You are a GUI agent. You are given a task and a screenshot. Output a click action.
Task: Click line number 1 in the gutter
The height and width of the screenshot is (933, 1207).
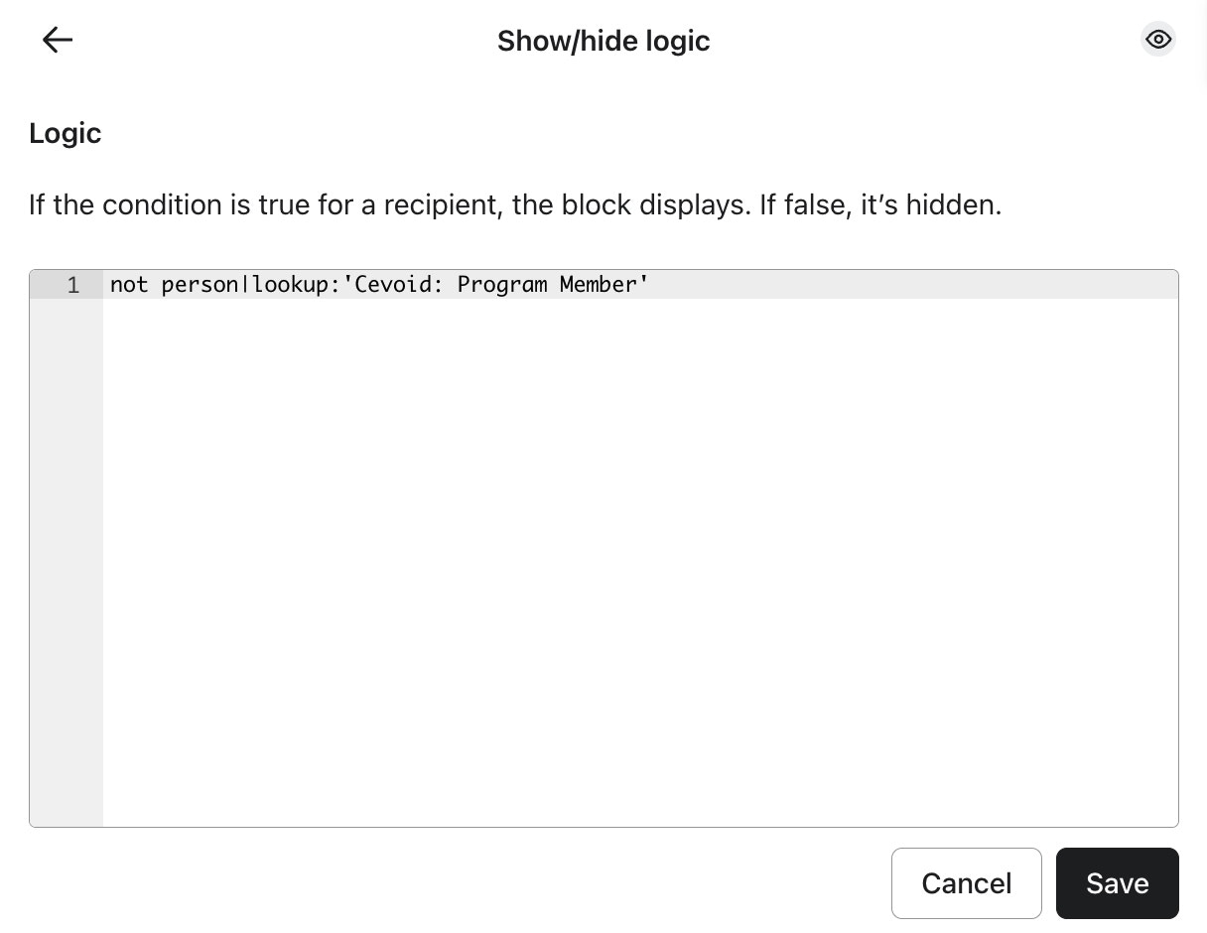[72, 285]
